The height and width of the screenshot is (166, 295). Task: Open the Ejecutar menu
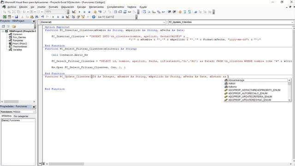point(82,7)
